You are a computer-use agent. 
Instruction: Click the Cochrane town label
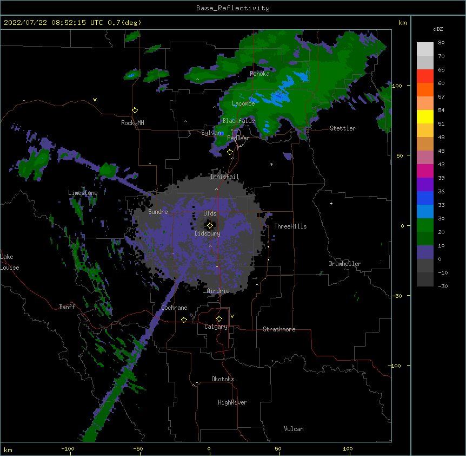[x=174, y=308]
